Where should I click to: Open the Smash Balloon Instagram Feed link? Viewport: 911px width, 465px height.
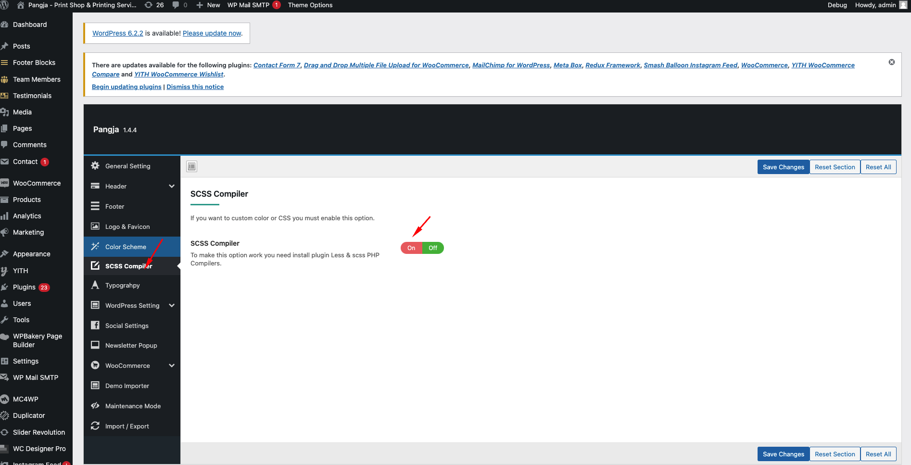(690, 65)
